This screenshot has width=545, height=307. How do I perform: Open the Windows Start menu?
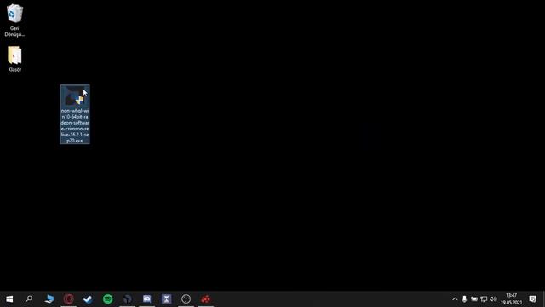(x=9, y=299)
